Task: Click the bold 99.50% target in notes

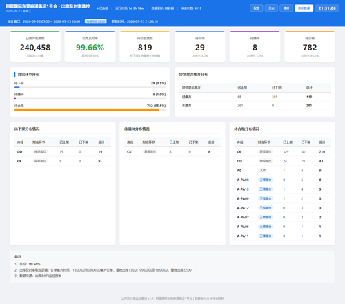Action: [34, 264]
